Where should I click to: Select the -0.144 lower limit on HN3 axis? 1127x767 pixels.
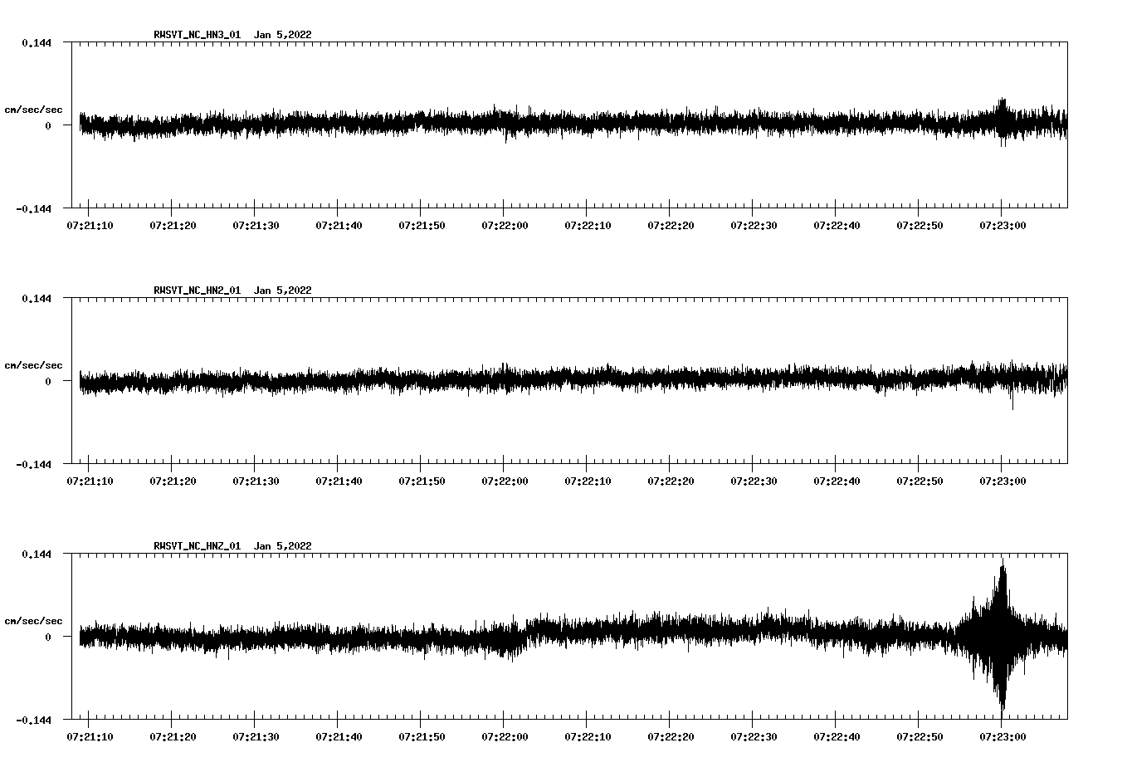(34, 208)
